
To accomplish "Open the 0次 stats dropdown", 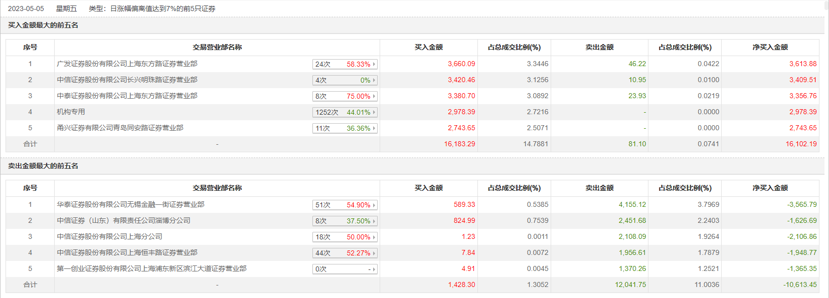I will [x=345, y=269].
